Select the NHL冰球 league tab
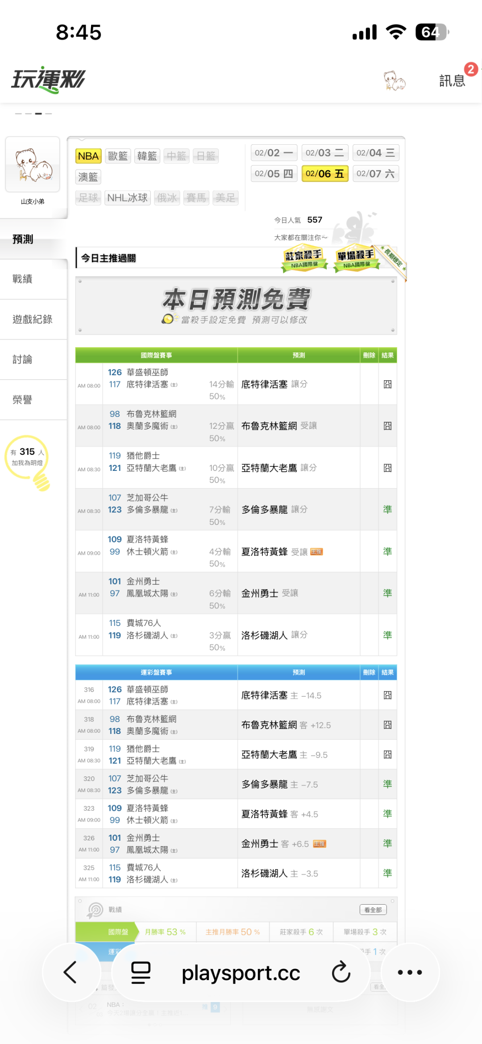482x1044 pixels. (x=127, y=197)
